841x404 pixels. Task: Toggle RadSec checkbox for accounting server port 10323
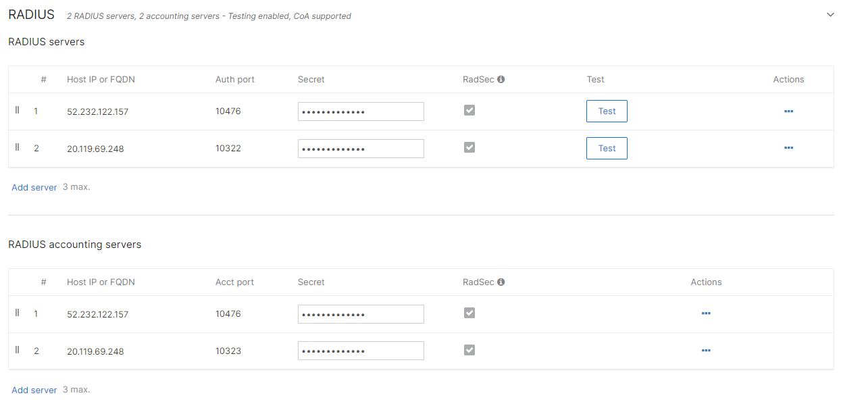pyautogui.click(x=469, y=350)
